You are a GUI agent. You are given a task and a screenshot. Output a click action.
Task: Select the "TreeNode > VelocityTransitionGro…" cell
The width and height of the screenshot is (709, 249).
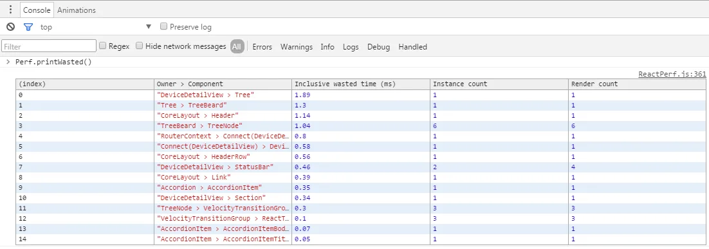(223, 208)
